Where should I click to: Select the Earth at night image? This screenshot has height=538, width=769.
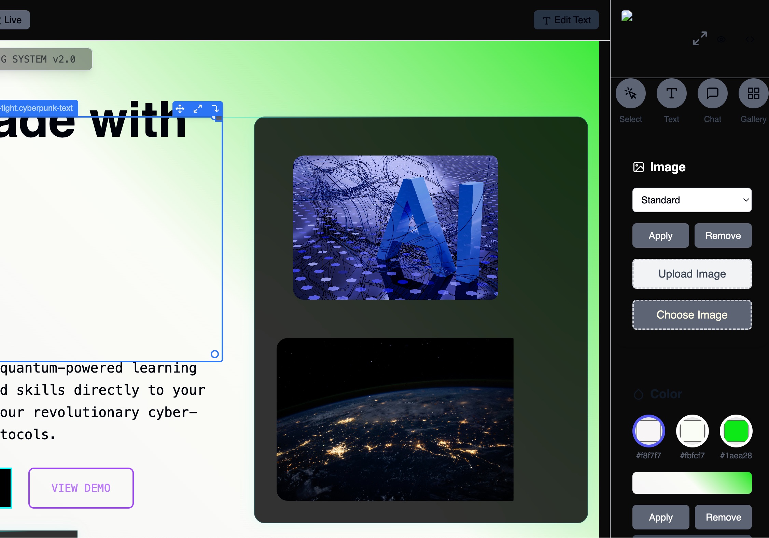point(395,419)
